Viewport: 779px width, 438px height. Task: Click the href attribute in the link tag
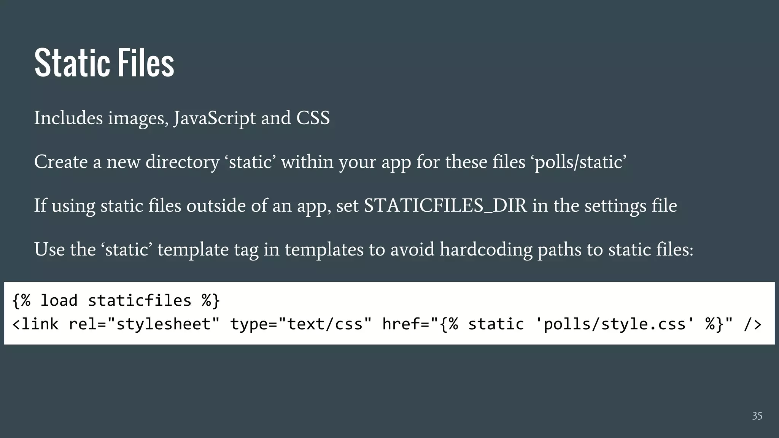(401, 324)
